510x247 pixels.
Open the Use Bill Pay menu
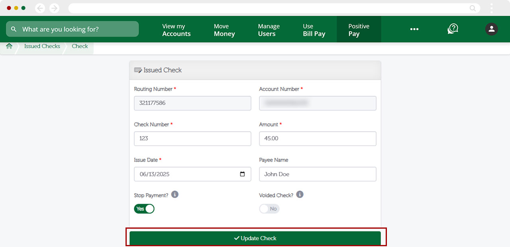[314, 30]
